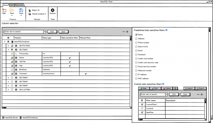Click the Data type column header
The height and width of the screenshot is (123, 213).
pos(51,38)
